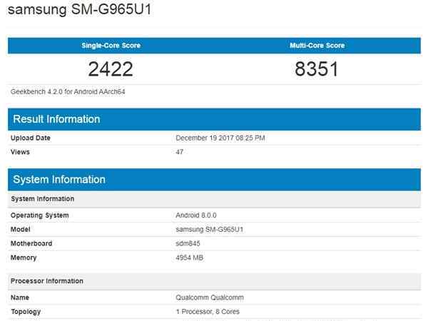Select '1 Processor, 8 Cores' value
428x321 pixels.
(x=208, y=312)
